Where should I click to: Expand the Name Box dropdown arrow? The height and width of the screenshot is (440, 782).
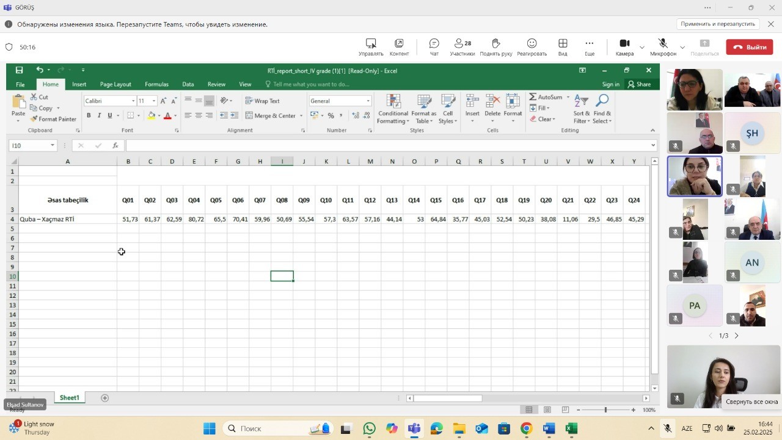pyautogui.click(x=53, y=145)
